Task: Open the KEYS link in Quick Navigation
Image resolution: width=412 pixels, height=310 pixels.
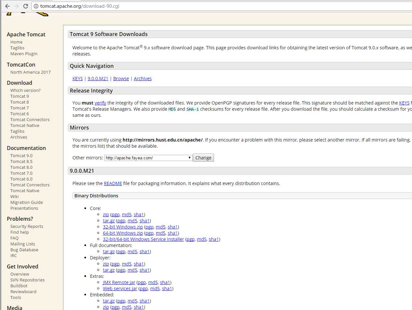Action: pos(78,79)
